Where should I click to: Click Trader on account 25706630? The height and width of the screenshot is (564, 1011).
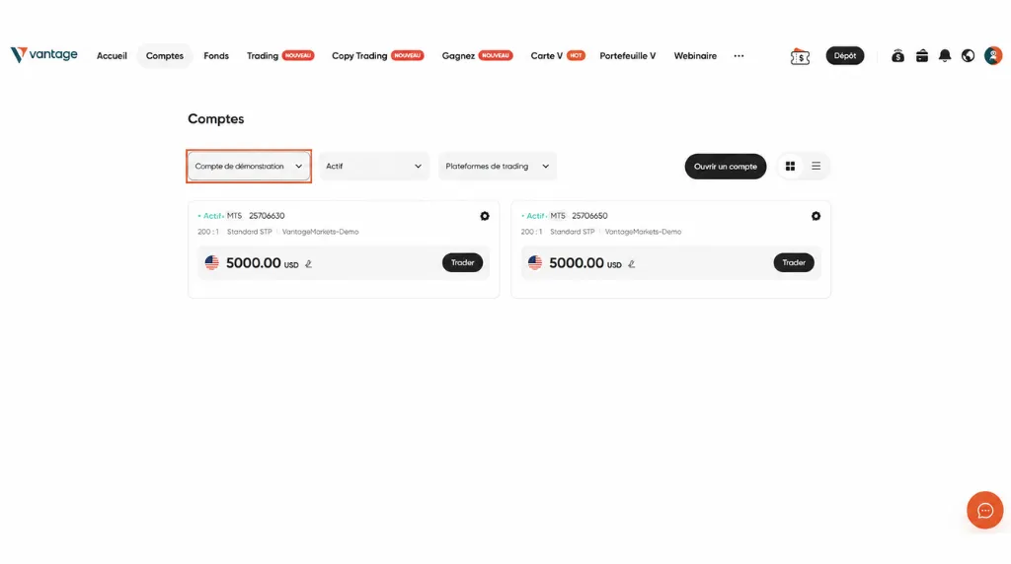(462, 262)
